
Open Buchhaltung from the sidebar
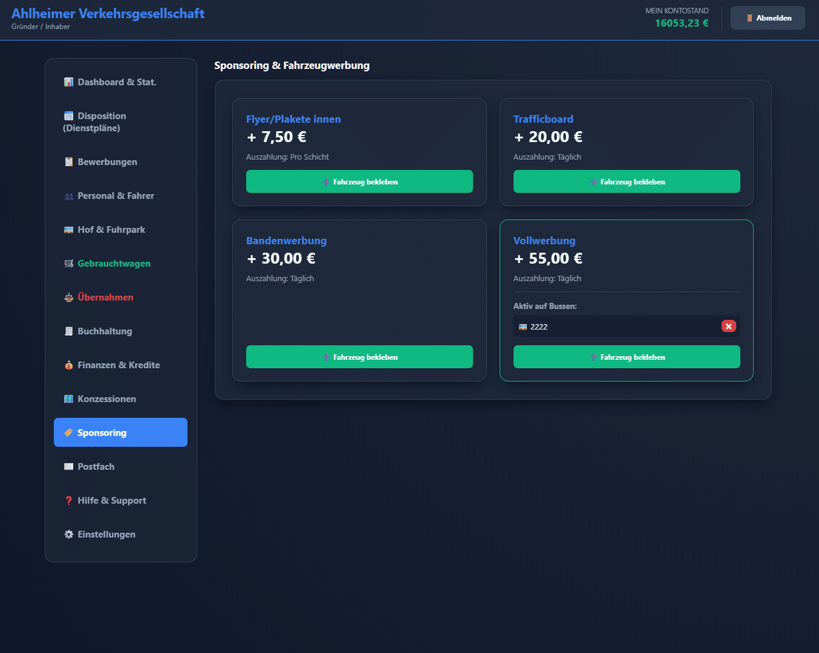(x=105, y=331)
